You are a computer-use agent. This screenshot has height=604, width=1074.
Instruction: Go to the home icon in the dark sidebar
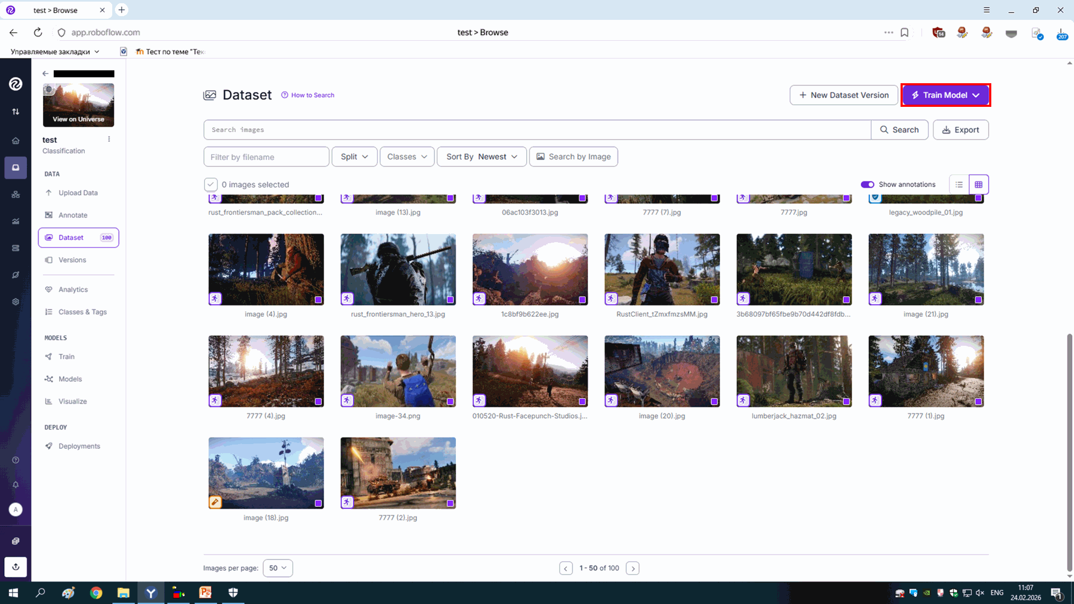point(16,141)
